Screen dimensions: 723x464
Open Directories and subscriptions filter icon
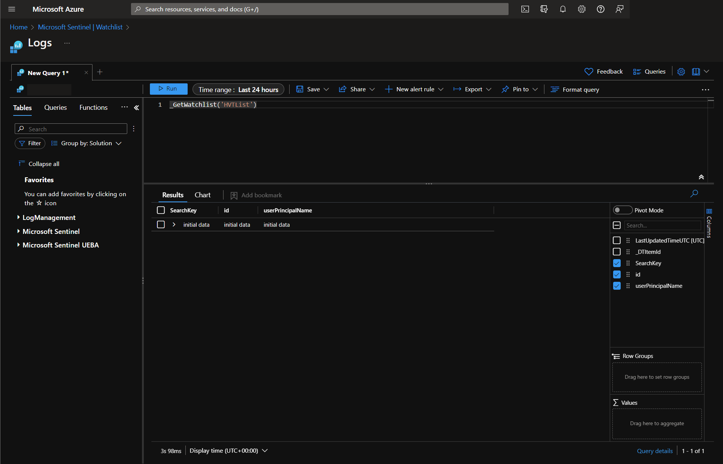tap(544, 9)
